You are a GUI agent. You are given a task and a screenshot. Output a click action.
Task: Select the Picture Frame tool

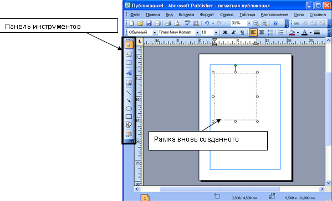[x=129, y=83]
